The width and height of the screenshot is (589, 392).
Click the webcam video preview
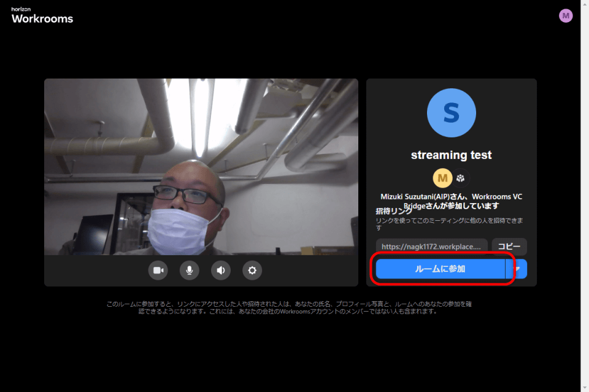pyautogui.click(x=201, y=166)
